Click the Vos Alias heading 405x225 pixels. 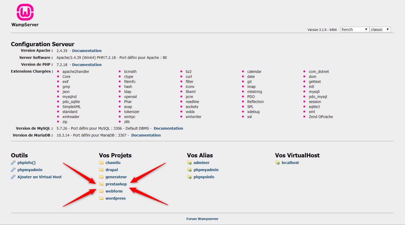click(x=200, y=155)
